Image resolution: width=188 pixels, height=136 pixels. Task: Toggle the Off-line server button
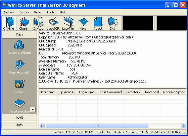(9, 23)
